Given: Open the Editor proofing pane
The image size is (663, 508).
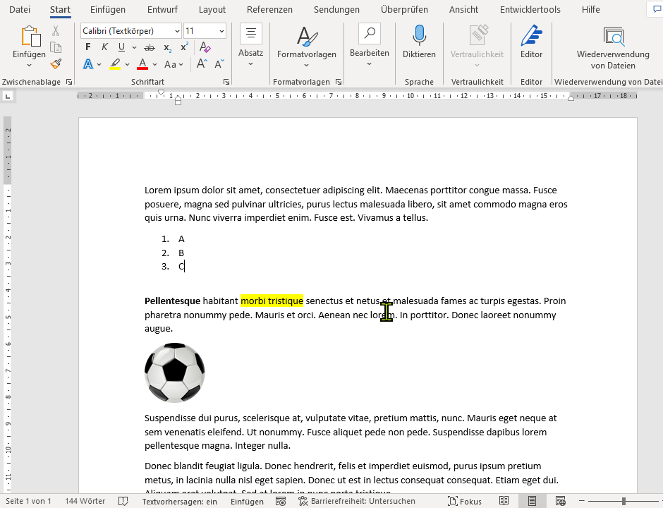Looking at the screenshot, I should click(x=531, y=42).
